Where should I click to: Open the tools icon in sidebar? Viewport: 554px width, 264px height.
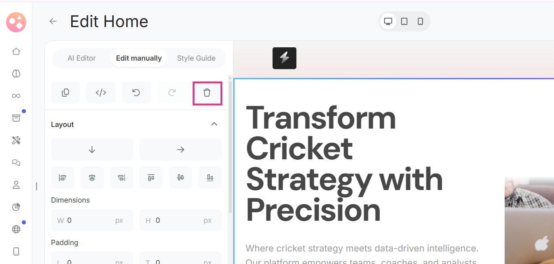[16, 140]
